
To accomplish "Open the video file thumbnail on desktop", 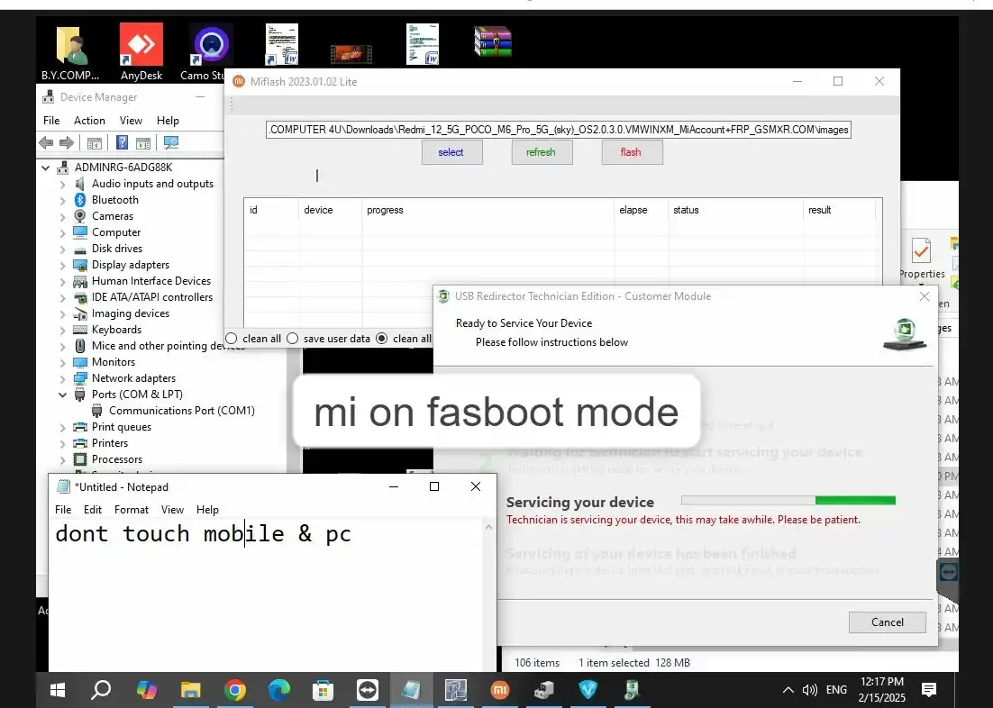I will pos(351,54).
